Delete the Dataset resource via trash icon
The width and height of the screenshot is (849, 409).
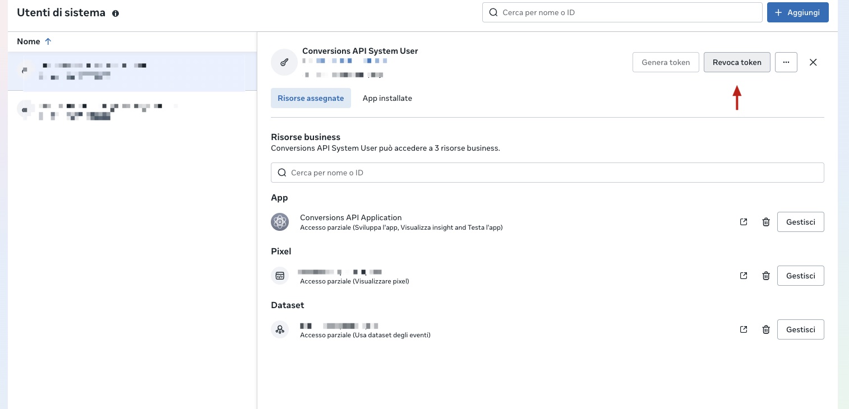coord(766,329)
